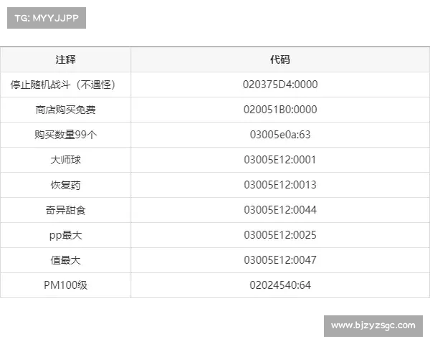Select code 03005E12:0047

point(279,260)
